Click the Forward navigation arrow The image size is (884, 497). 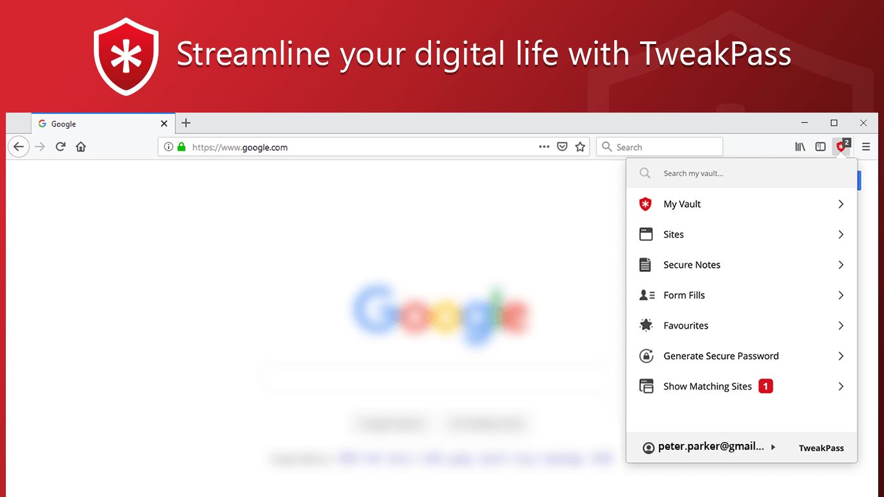[x=40, y=147]
